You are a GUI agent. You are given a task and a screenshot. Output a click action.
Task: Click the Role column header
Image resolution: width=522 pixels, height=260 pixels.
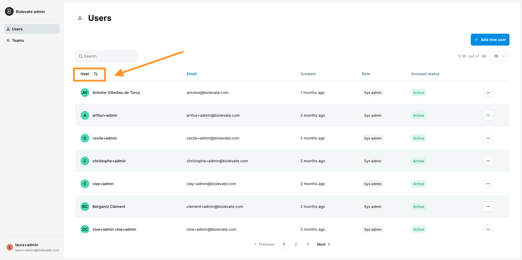(366, 74)
